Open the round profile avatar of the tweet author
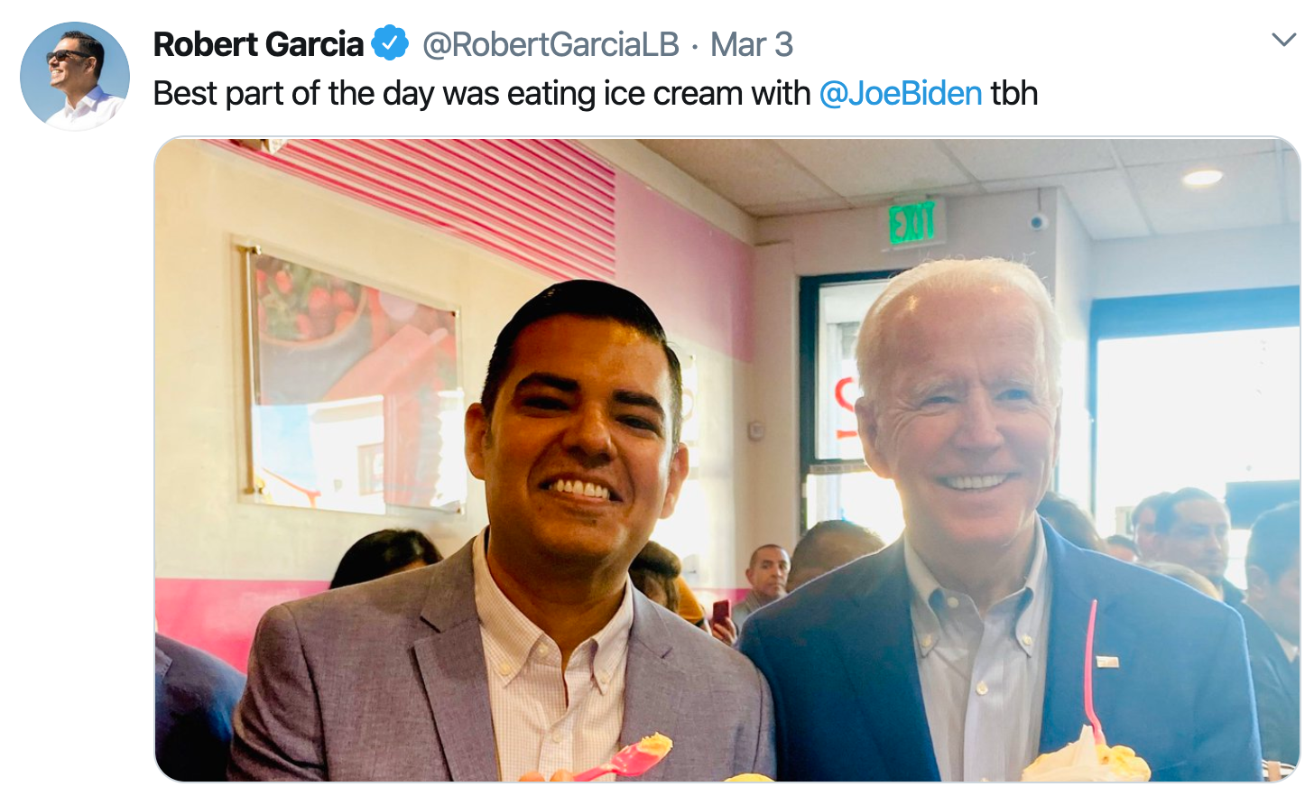 pyautogui.click(x=75, y=76)
